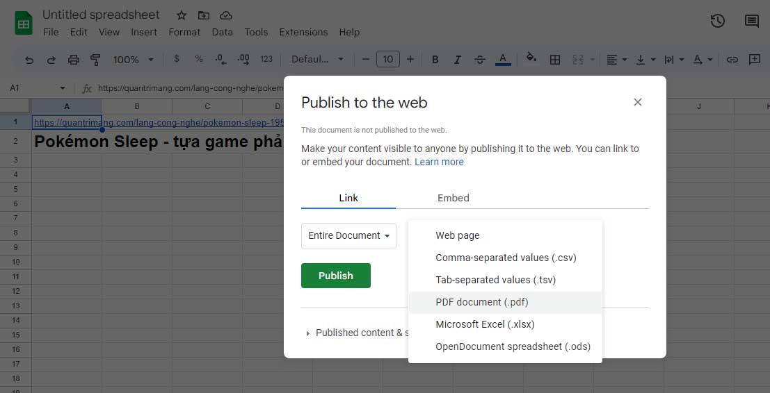770x393 pixels.
Task: Select column B header
Action: [x=137, y=106]
